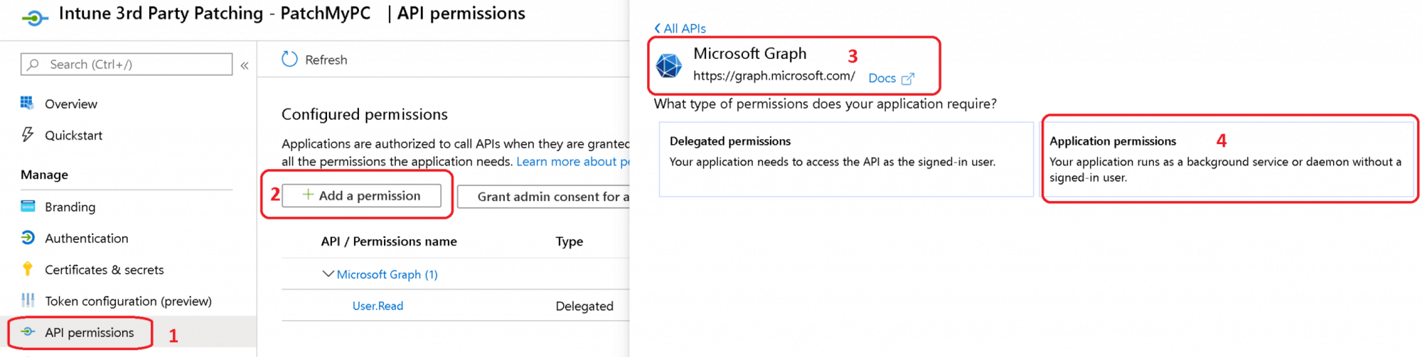The height and width of the screenshot is (357, 1422).
Task: Focus the Search (Ctrl+/) input field
Action: click(x=127, y=64)
